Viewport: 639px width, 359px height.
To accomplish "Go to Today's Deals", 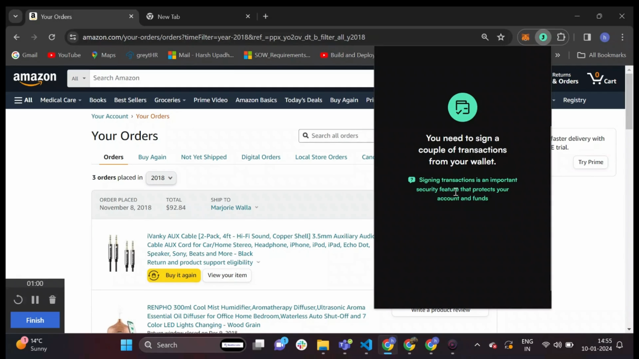I will pos(304,100).
